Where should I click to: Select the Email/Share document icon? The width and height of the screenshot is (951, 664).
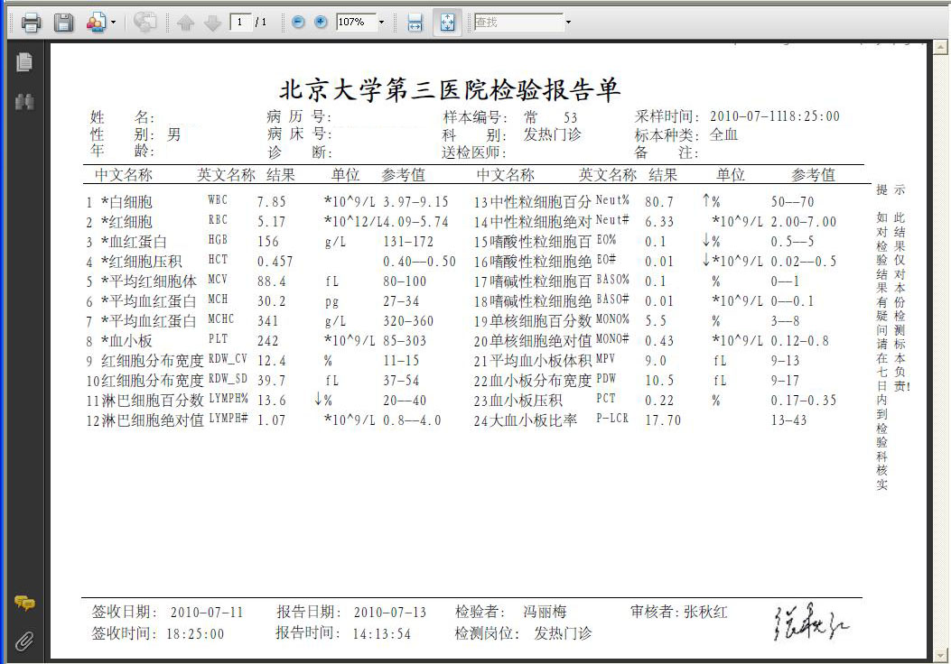click(95, 21)
